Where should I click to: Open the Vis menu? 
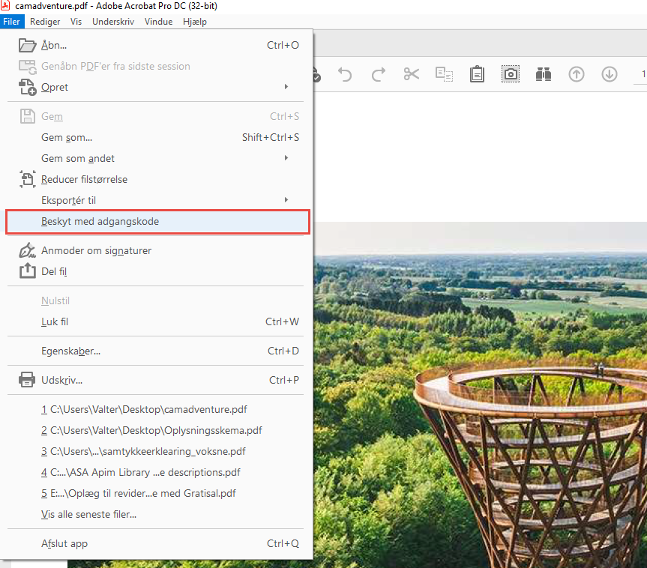click(76, 22)
